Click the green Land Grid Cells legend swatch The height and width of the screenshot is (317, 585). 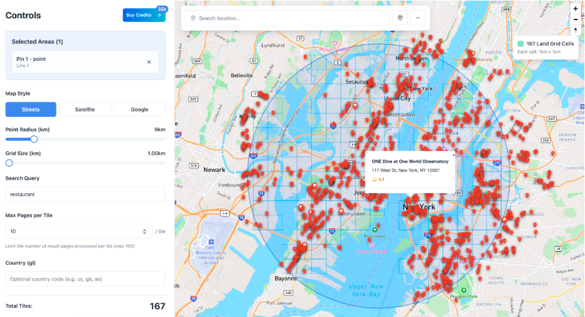pyautogui.click(x=520, y=44)
